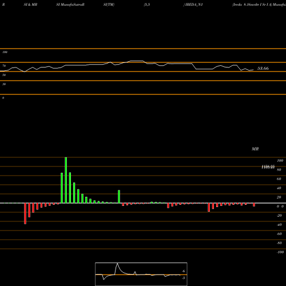Image resolution: width=286 pixels, height=286 pixels.
Task: Click the IREDA_N1 symbol text in header
Action: [194, 5]
